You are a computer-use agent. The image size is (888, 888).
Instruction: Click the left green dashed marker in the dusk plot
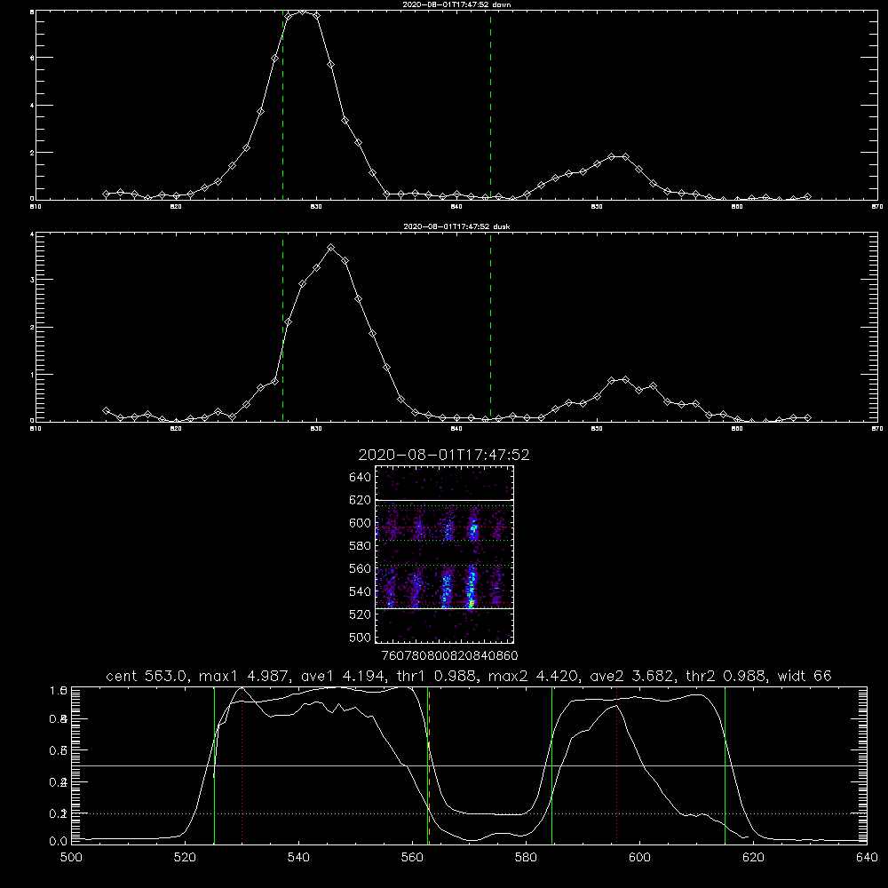pyautogui.click(x=282, y=327)
